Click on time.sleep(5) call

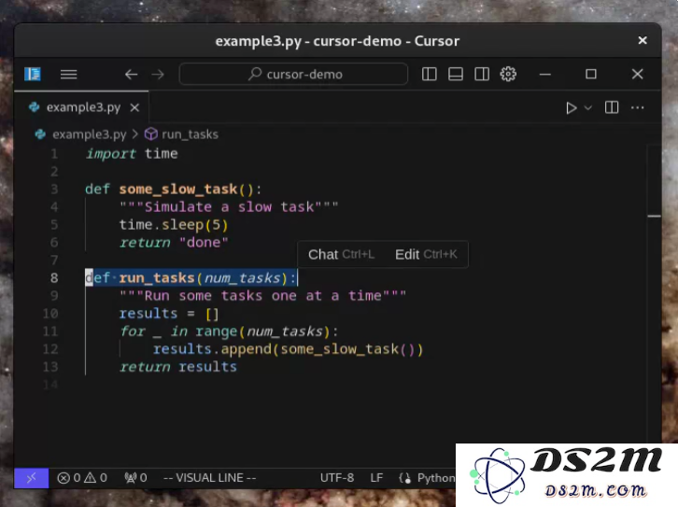click(174, 225)
